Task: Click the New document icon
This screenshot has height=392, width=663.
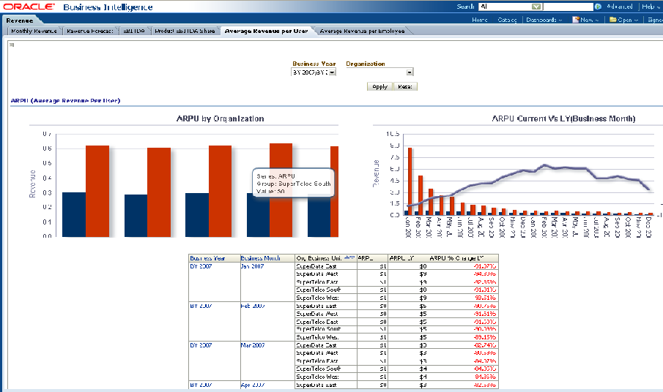Action: (x=576, y=20)
